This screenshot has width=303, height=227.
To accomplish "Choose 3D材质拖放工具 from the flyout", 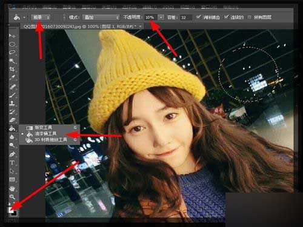I will point(50,140).
